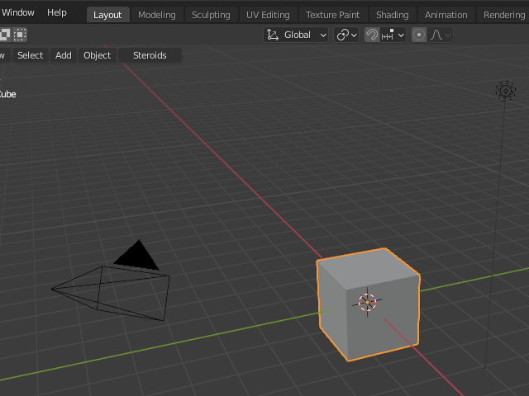Open the snapping options dropdown
The width and height of the screenshot is (529, 396).
[x=393, y=35]
